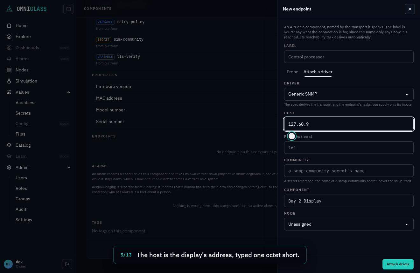420x273 pixels.
Task: Click the Explore compass icon
Action: click(x=9, y=37)
